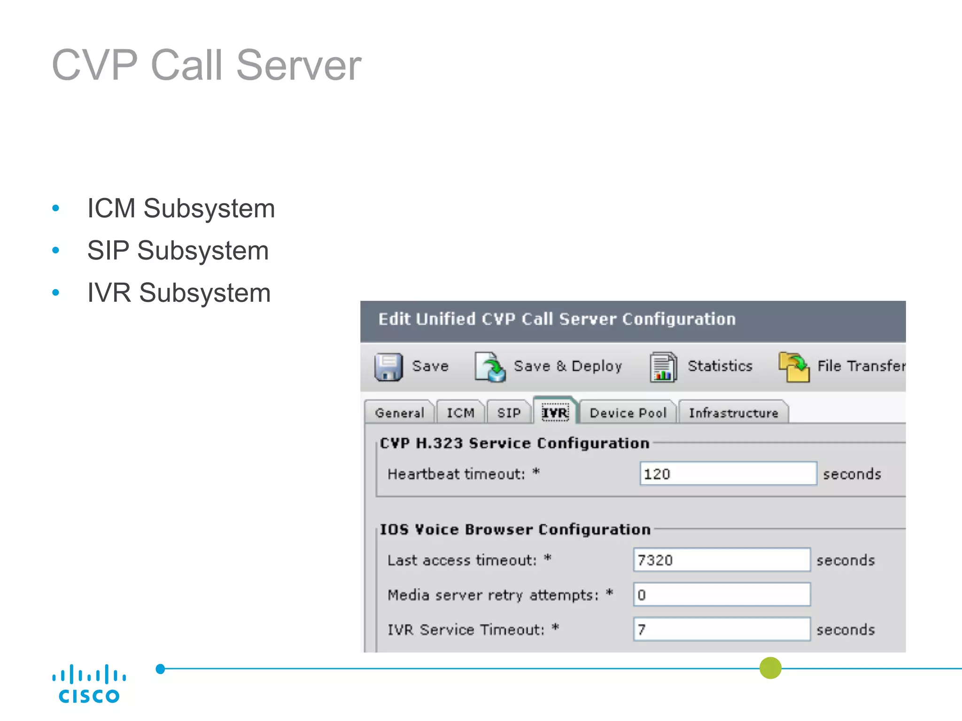962x721 pixels.
Task: Open the Infrastructure tab
Action: coord(733,412)
